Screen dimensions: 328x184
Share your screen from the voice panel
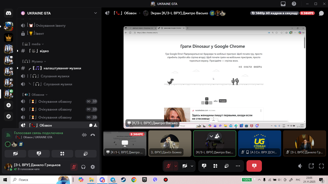[x=39, y=154]
